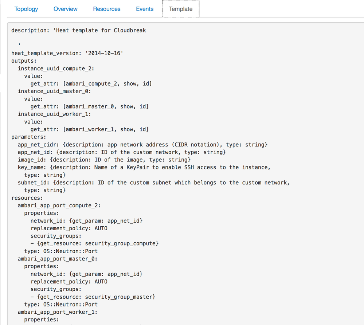Click 'replacement_policy: AUTO' under ambari_app_port_master_0

(x=69, y=282)
